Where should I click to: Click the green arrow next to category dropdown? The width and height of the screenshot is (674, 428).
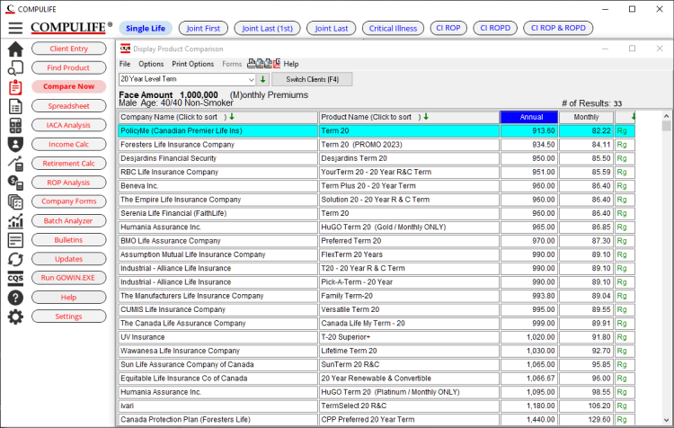[262, 79]
